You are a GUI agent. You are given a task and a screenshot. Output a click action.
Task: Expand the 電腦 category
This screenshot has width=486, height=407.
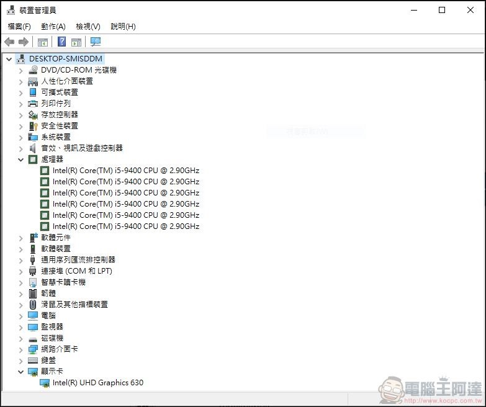[20, 316]
